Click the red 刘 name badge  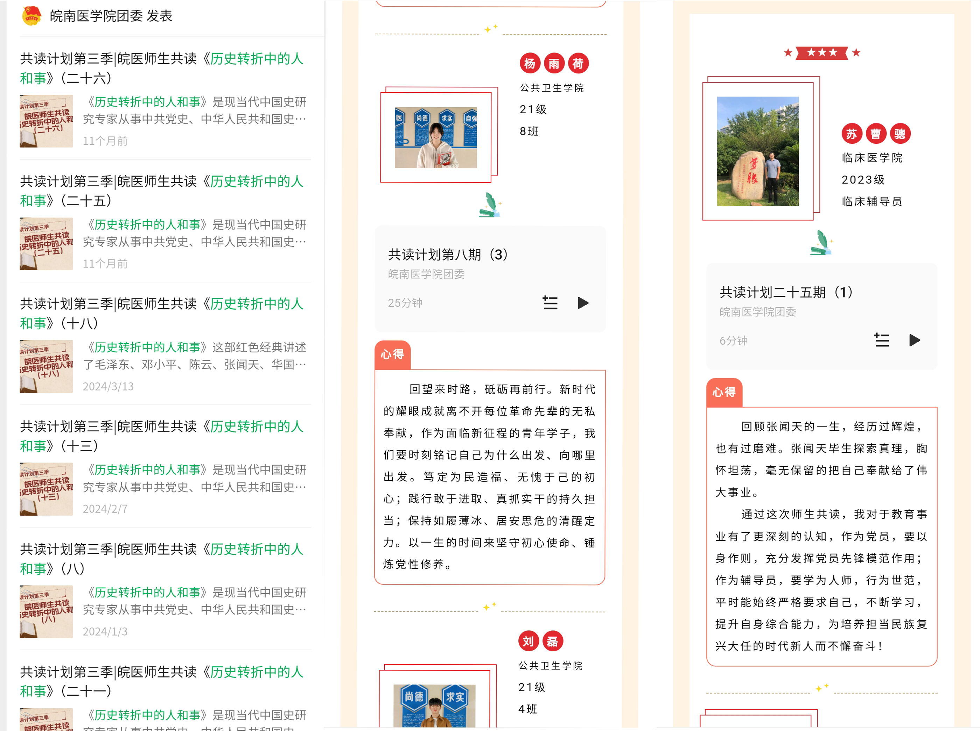click(528, 641)
